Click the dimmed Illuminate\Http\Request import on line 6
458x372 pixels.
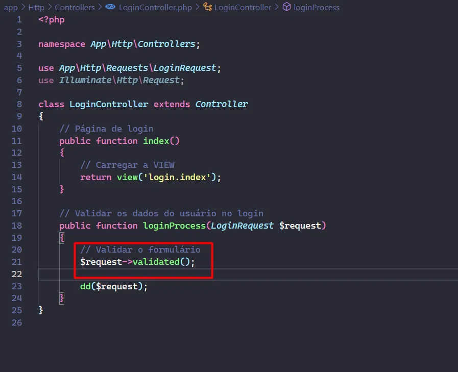click(119, 80)
